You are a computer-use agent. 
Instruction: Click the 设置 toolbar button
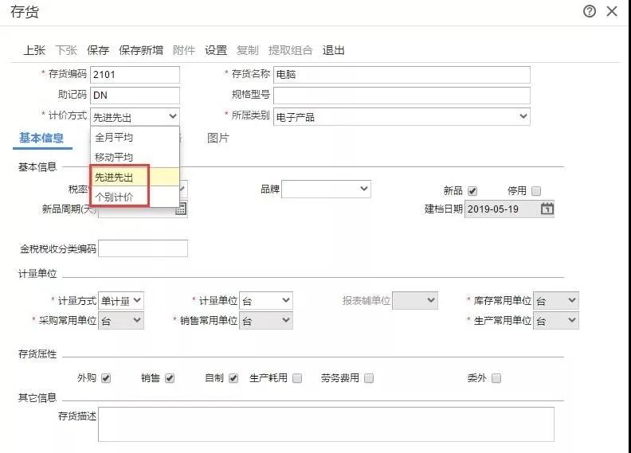(216, 50)
